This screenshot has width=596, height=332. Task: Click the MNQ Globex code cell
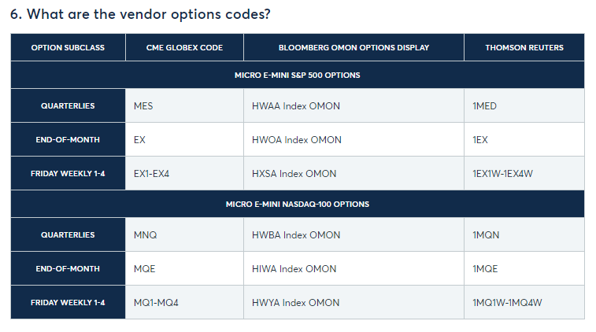pos(145,235)
